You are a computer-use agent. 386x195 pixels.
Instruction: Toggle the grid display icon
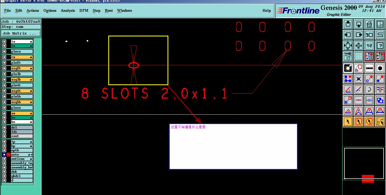pos(359,56)
